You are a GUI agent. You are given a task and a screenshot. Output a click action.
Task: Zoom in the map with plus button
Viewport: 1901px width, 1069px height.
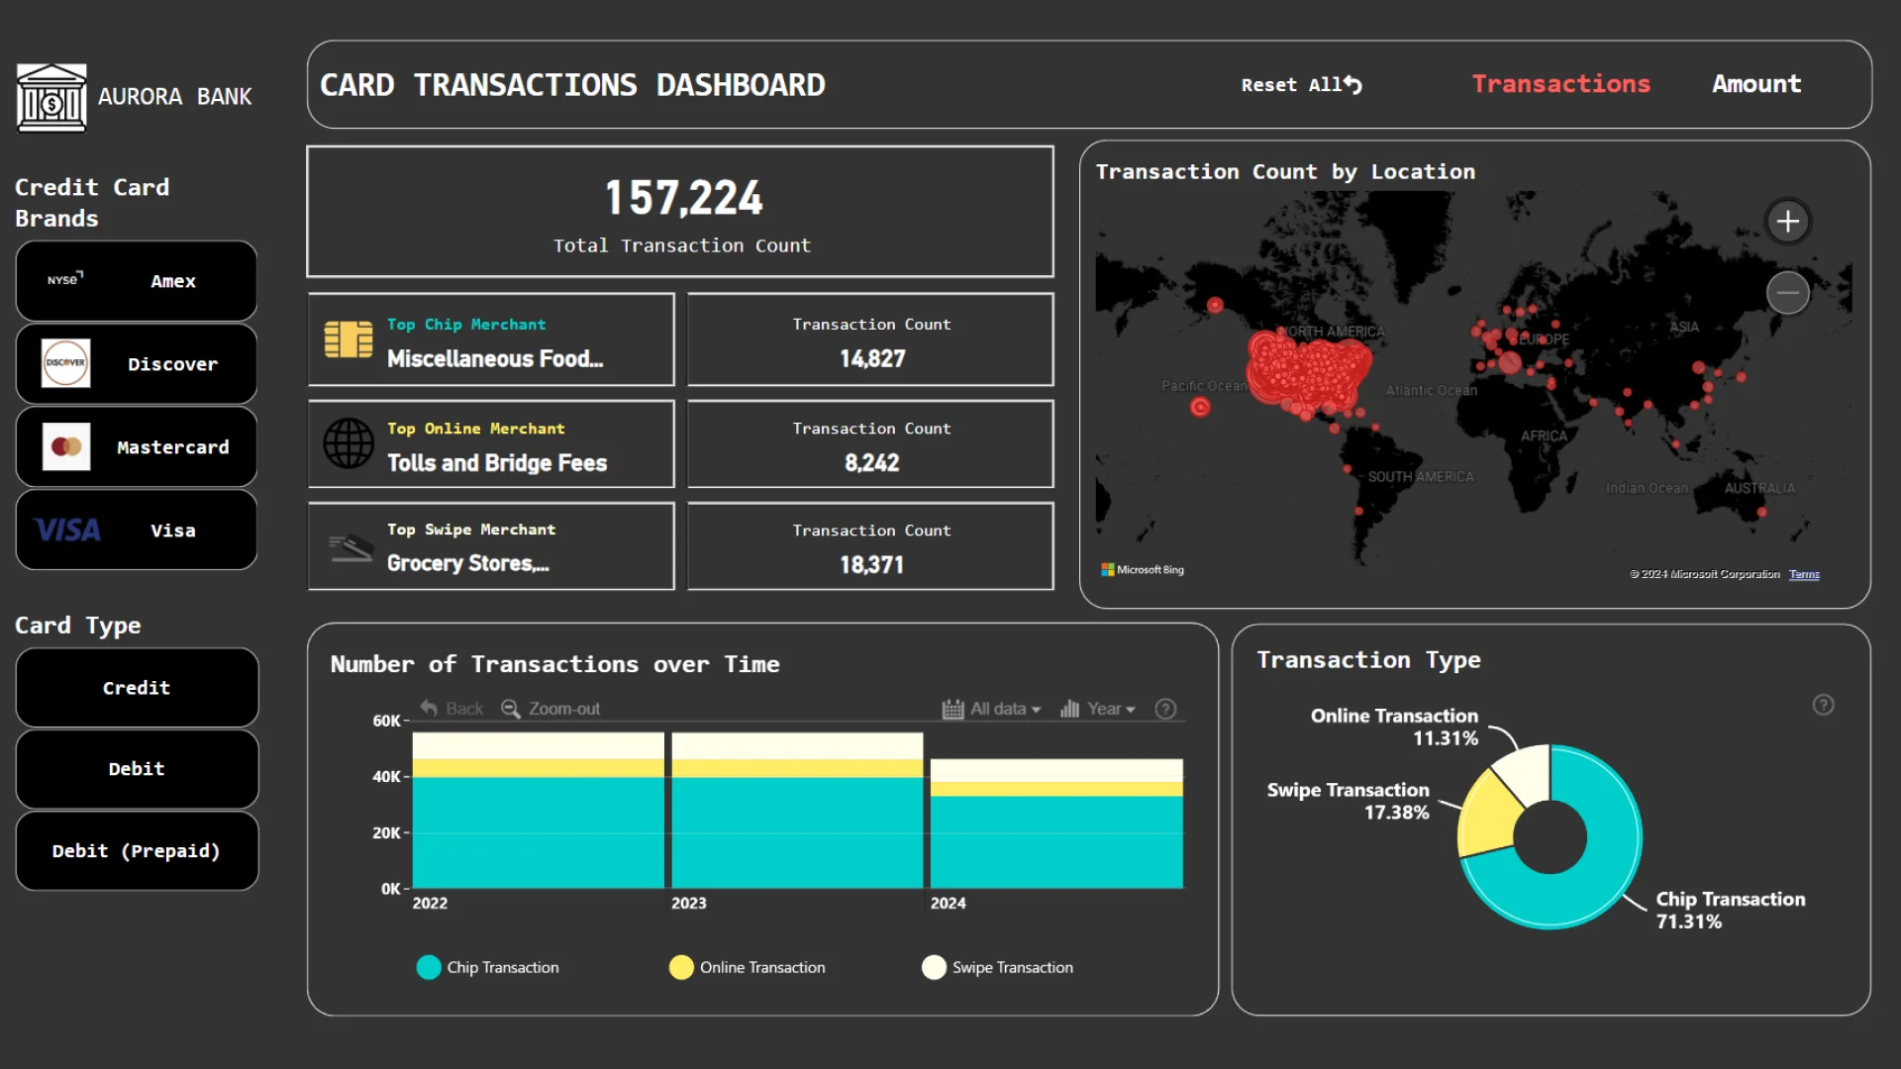pyautogui.click(x=1787, y=221)
